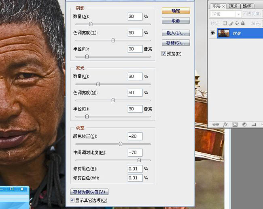263x209 pixels.
Task: Click the 中间调对比度 input field
Action: pos(135,153)
